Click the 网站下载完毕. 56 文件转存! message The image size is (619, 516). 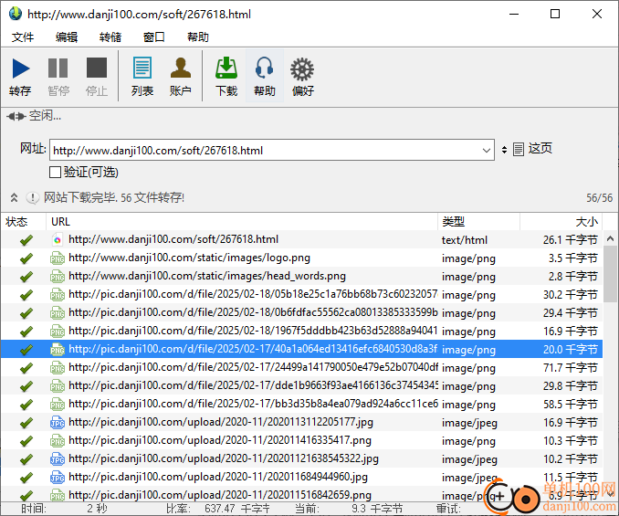(114, 197)
